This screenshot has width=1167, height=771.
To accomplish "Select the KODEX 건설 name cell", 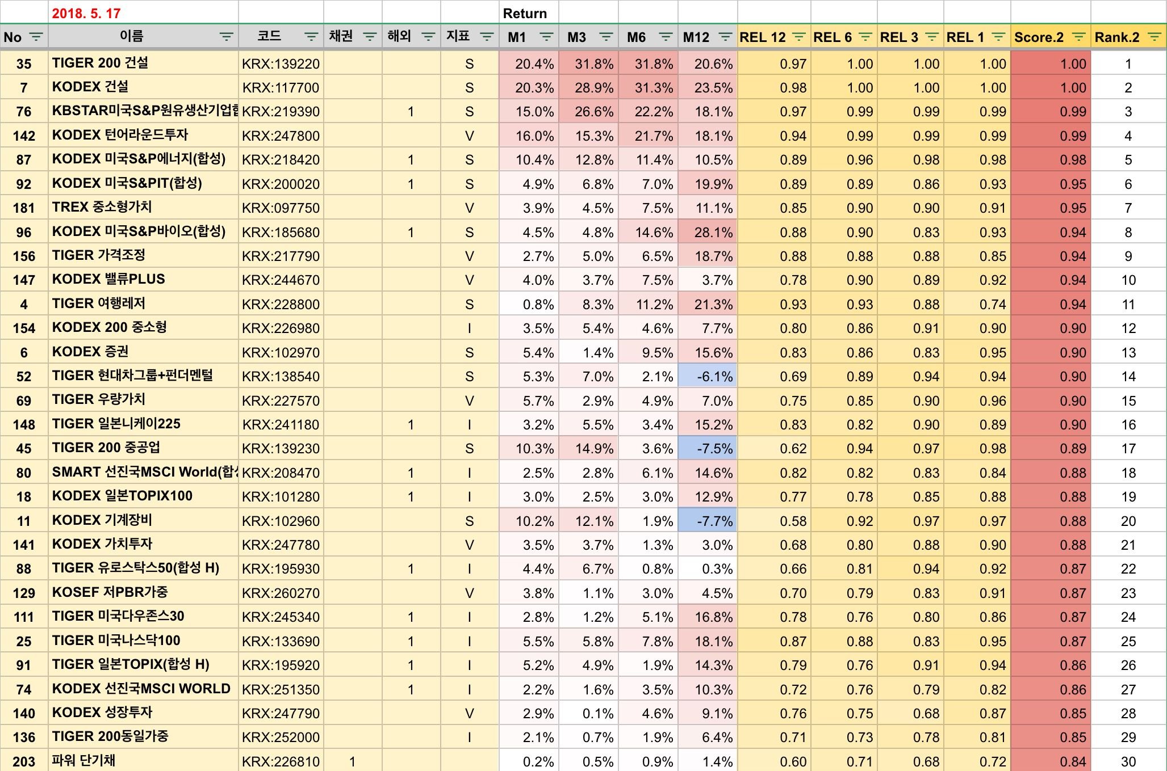I will (x=143, y=87).
